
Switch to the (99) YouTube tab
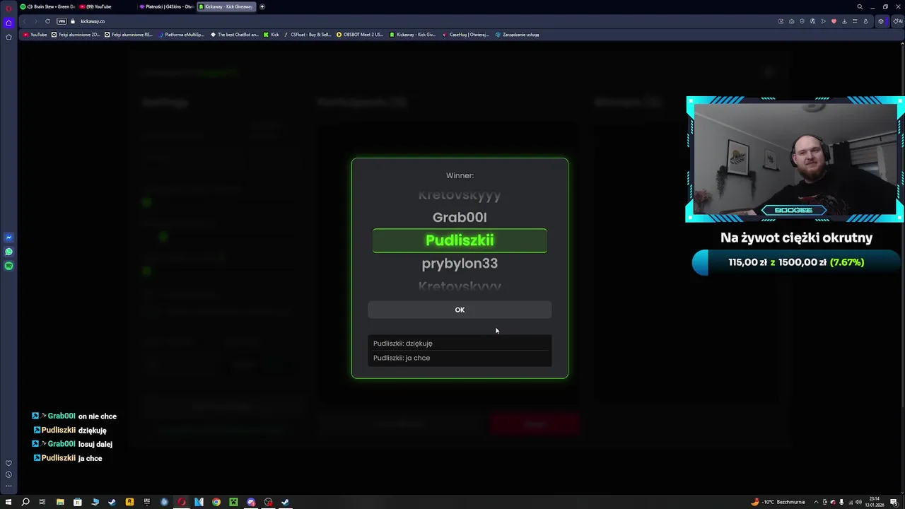[x=106, y=6]
